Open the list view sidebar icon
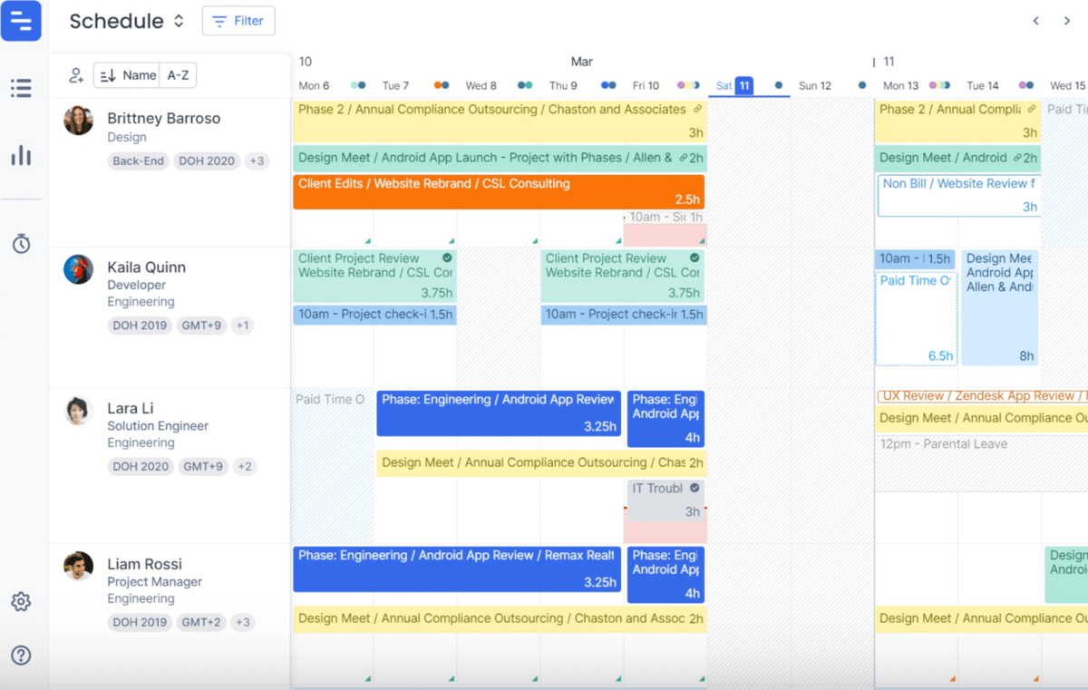 pyautogui.click(x=21, y=88)
